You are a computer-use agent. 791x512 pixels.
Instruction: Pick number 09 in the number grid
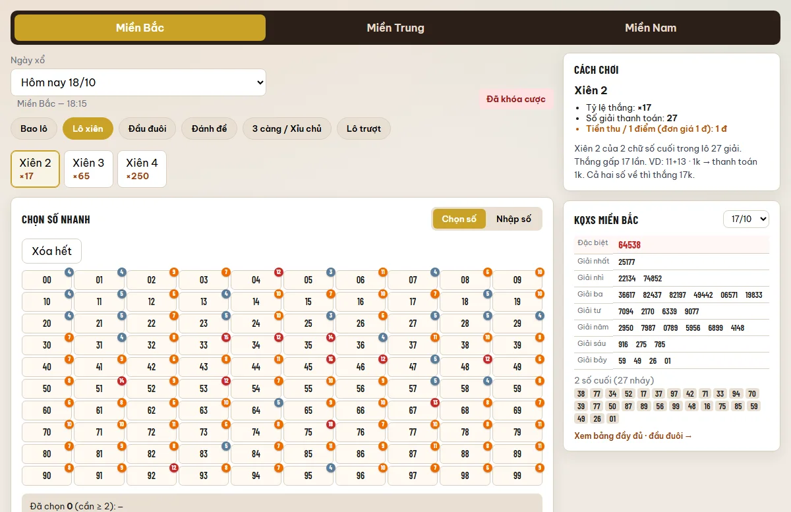click(517, 280)
